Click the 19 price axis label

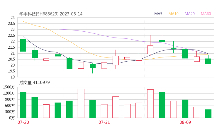(x=12, y=77)
